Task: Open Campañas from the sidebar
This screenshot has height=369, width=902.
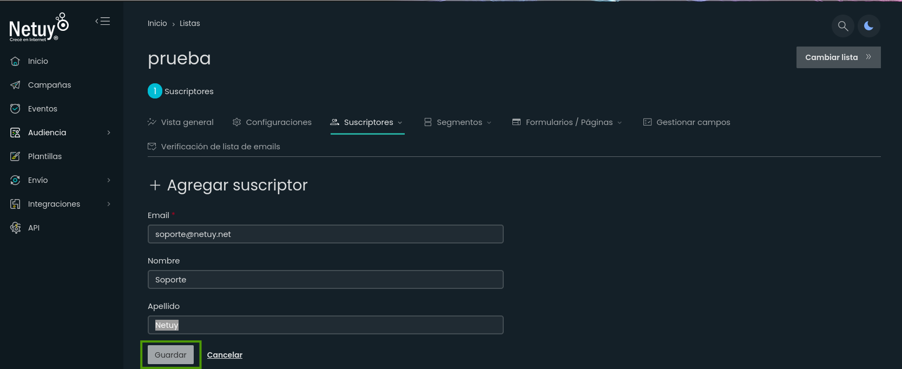Action: pyautogui.click(x=50, y=85)
